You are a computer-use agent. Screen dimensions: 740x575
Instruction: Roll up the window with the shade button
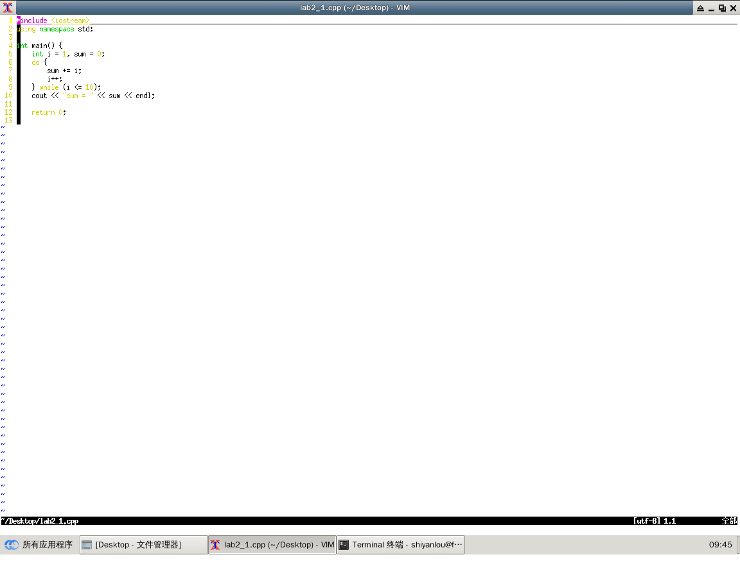(700, 8)
